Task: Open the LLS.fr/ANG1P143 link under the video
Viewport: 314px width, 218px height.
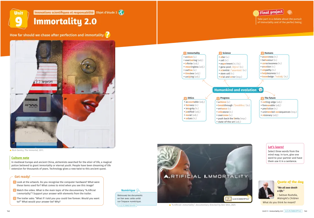Action: (240, 199)
